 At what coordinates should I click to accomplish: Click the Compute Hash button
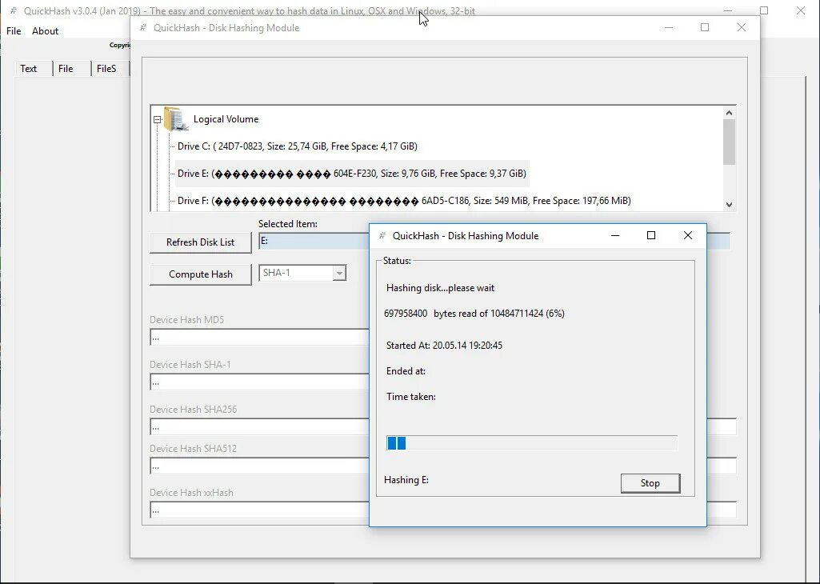tap(200, 274)
